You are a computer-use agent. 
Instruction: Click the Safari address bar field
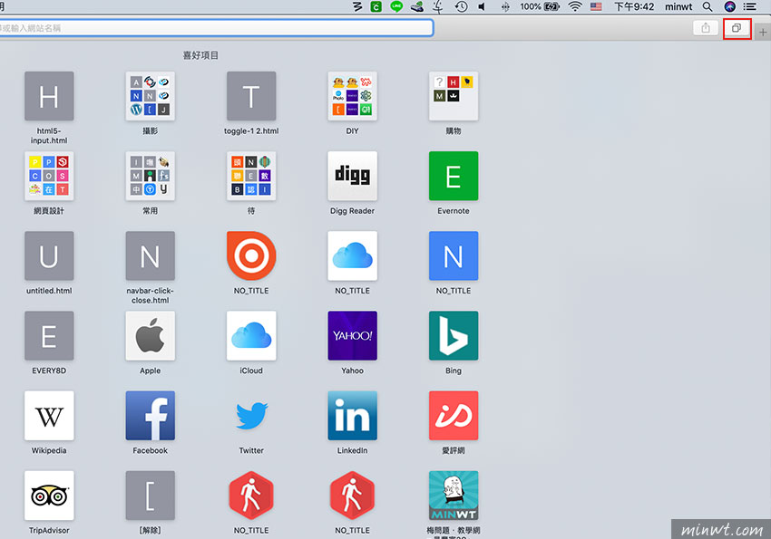click(215, 28)
